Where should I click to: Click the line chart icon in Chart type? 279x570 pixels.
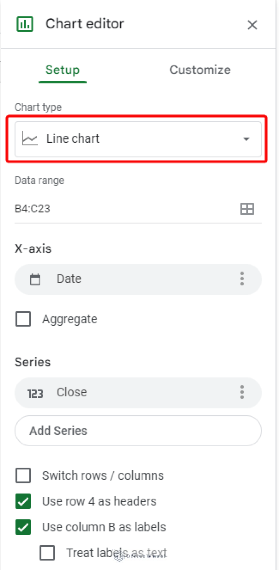pyautogui.click(x=30, y=139)
